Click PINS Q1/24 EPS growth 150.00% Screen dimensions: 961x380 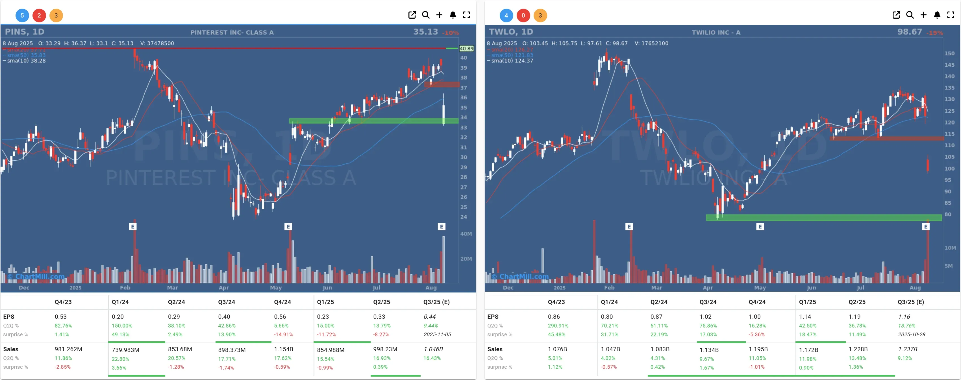coord(122,326)
